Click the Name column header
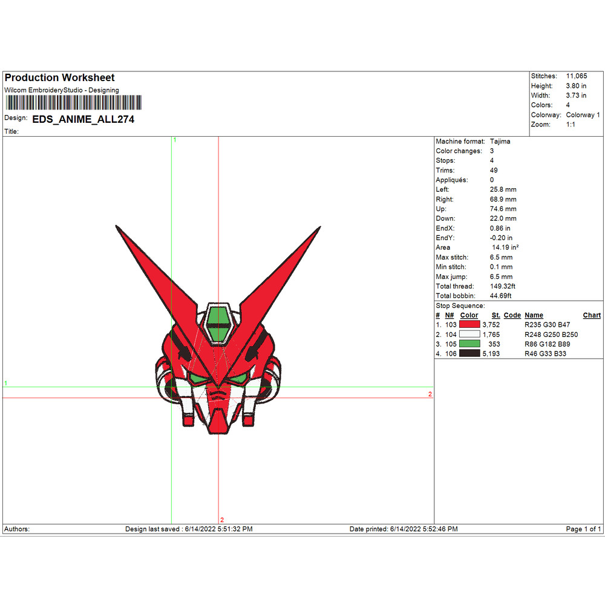 [534, 315]
